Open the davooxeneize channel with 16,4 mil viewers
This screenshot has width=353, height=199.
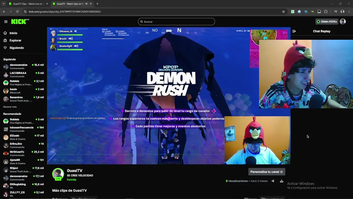point(23,67)
